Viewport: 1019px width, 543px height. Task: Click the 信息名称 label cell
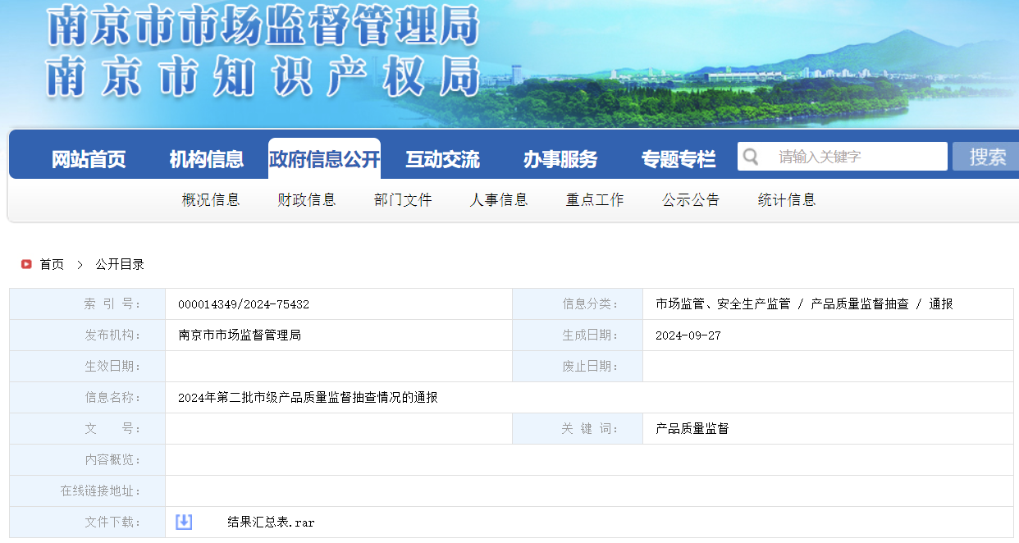pos(88,398)
